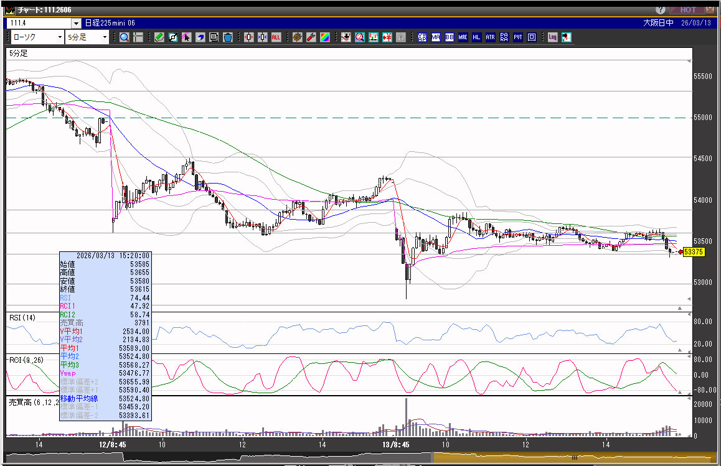Viewport: 721px width, 466px height.
Task: Toggle the BB Bollinger Bands indicator
Action: tap(449, 37)
